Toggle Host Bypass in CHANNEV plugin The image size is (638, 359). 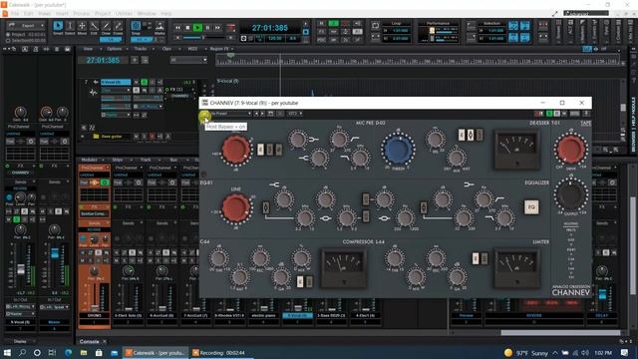tap(204, 116)
